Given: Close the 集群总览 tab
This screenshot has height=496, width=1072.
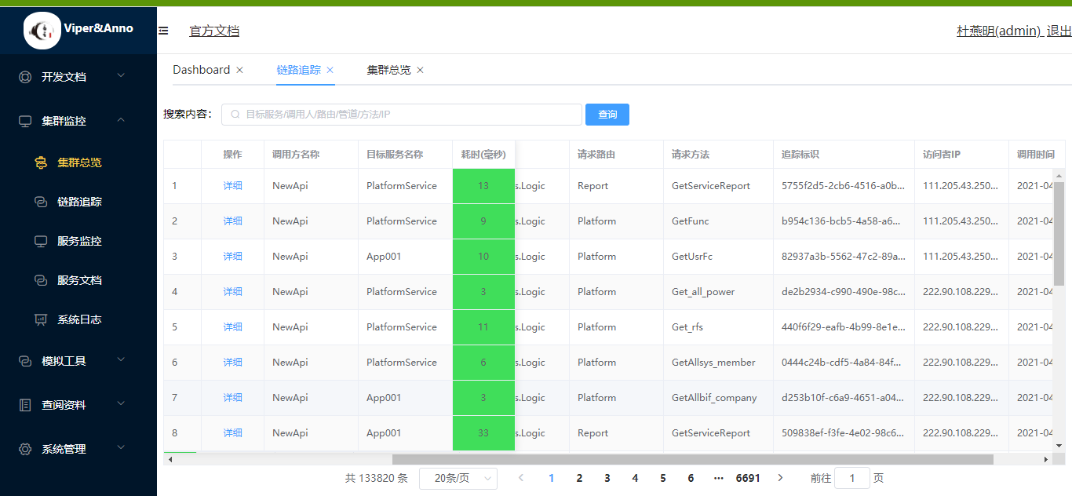Looking at the screenshot, I should tap(420, 70).
